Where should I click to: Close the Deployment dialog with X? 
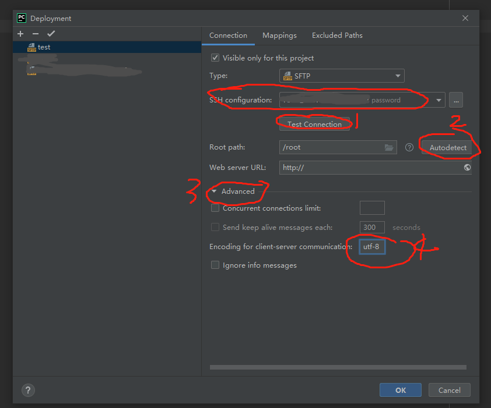click(x=465, y=18)
